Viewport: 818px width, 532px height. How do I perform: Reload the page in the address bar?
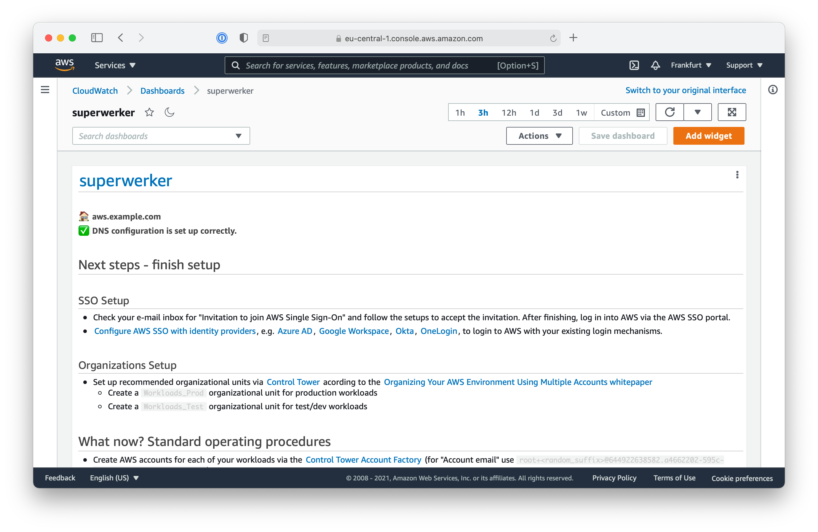tap(553, 38)
